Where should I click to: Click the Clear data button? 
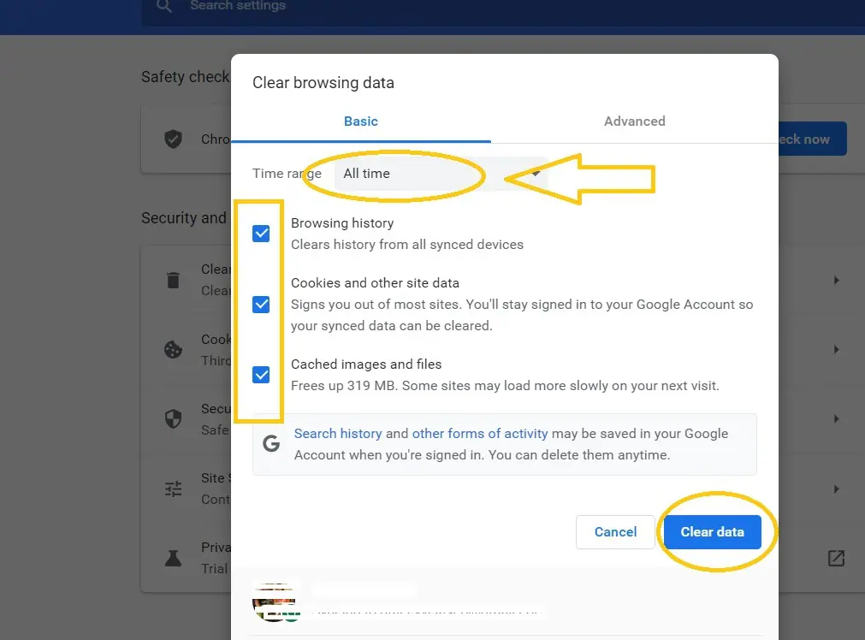tap(712, 532)
